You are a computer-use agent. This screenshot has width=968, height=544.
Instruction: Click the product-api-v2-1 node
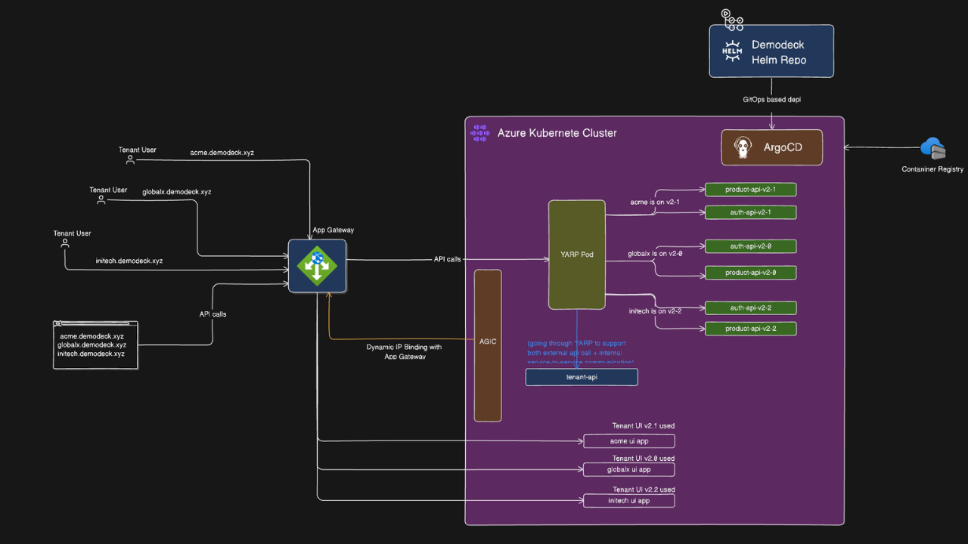coord(750,189)
